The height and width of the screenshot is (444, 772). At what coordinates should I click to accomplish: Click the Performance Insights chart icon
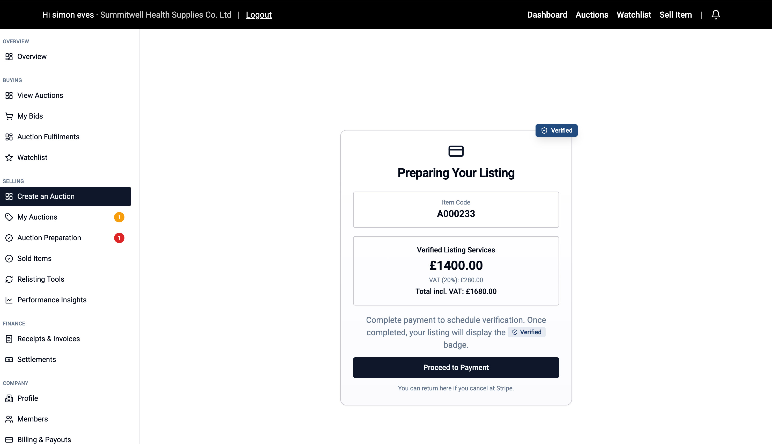[9, 300]
